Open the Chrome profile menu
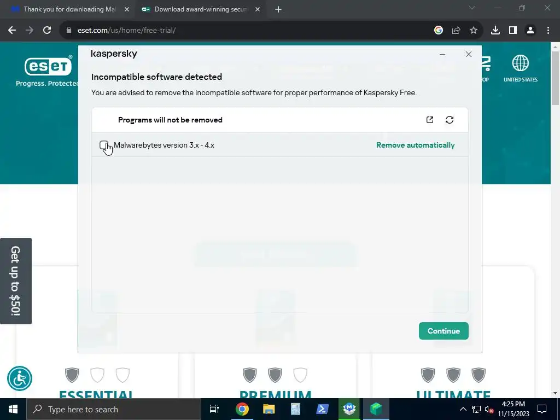The width and height of the screenshot is (560, 420). 530,31
